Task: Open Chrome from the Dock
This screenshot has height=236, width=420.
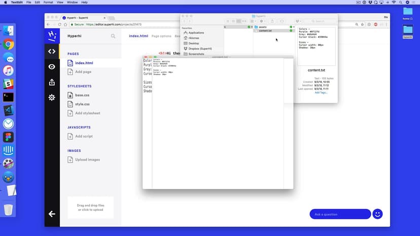Action: [x=8, y=45]
